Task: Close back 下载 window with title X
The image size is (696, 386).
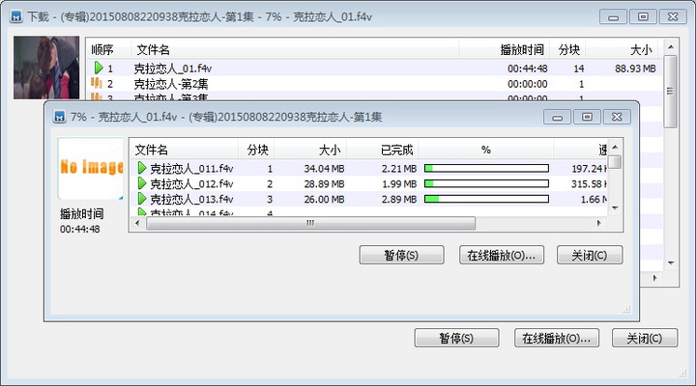Action: 673,16
